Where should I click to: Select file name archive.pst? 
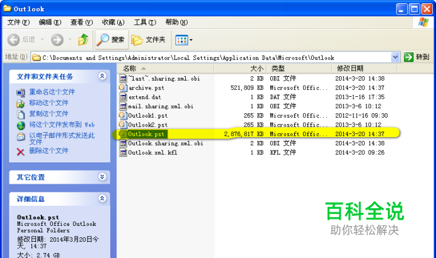[146, 87]
